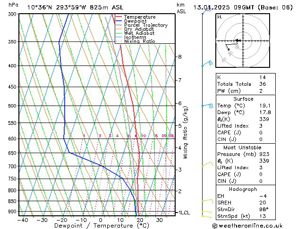Viewport: 297px width, 229px height.
Task: Click the green wind barb at 850 hPa
Action: coord(207,201)
